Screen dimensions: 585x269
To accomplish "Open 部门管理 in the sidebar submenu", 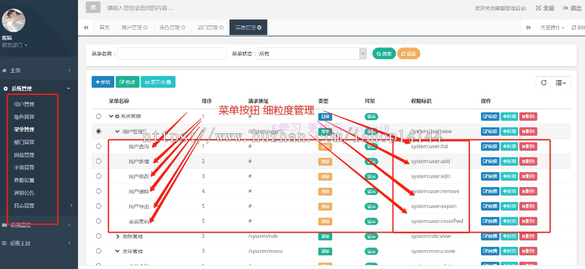I will pyautogui.click(x=24, y=142).
